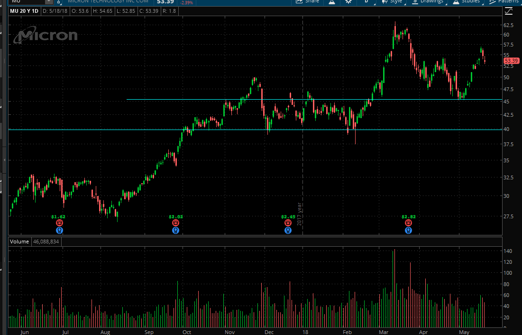Select the lower cyan horizontal line at 40
The width and height of the screenshot is (522, 335).
(x=255, y=130)
